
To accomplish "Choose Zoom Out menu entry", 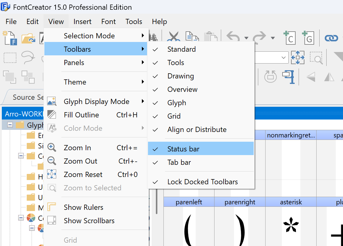I will (x=96, y=161).
